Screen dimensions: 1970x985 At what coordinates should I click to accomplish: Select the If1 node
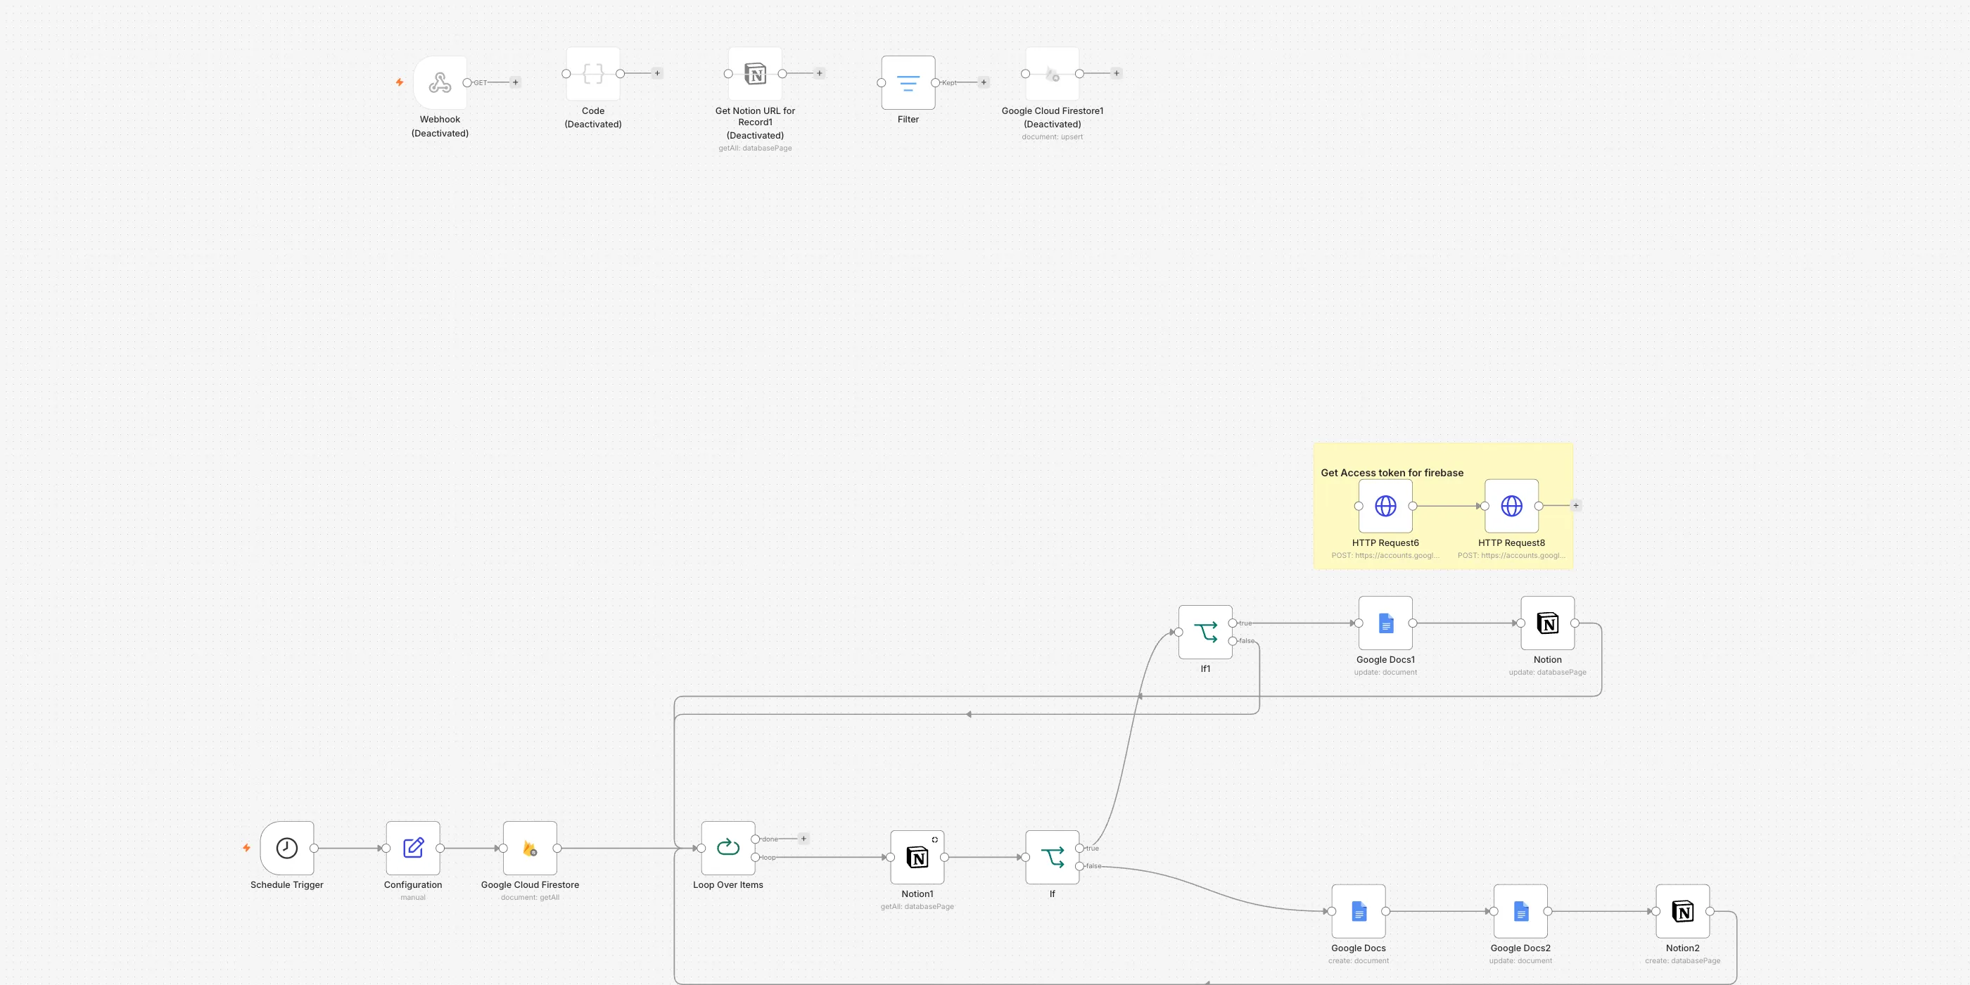coord(1205,632)
